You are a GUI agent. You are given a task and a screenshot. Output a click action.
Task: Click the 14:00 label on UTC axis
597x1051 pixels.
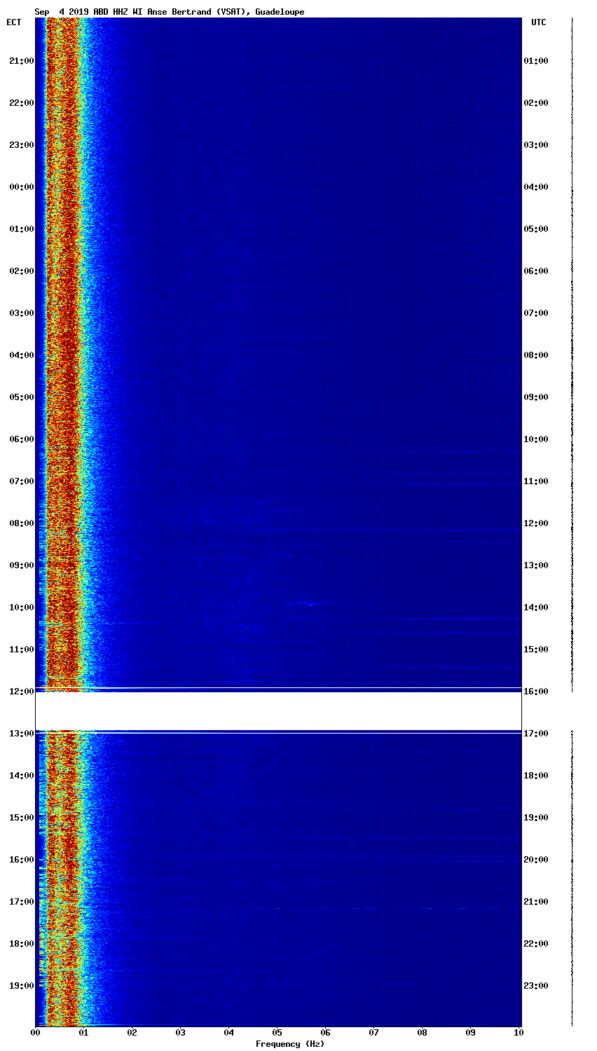tap(536, 607)
